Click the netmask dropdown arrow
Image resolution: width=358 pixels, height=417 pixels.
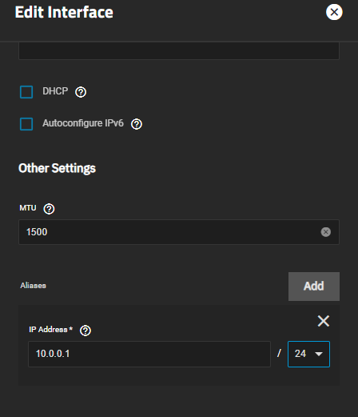point(319,354)
